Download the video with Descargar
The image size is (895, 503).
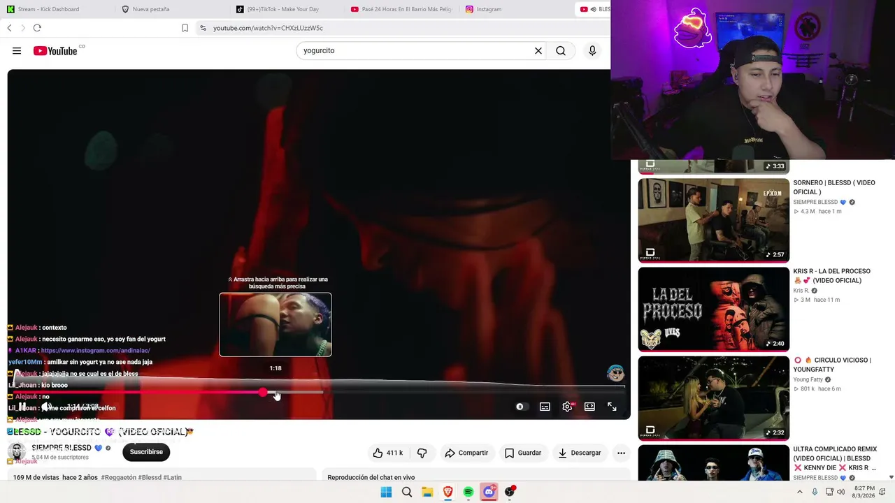pyautogui.click(x=580, y=453)
